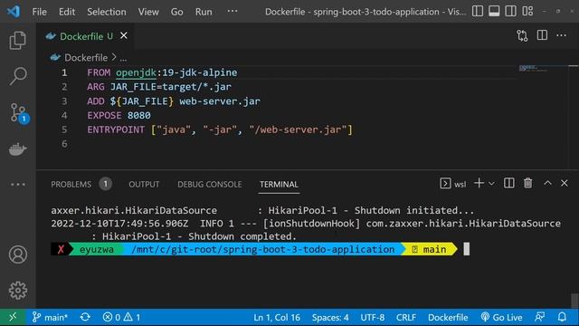
Task: Open the Search view in activity bar
Action: tap(18, 76)
